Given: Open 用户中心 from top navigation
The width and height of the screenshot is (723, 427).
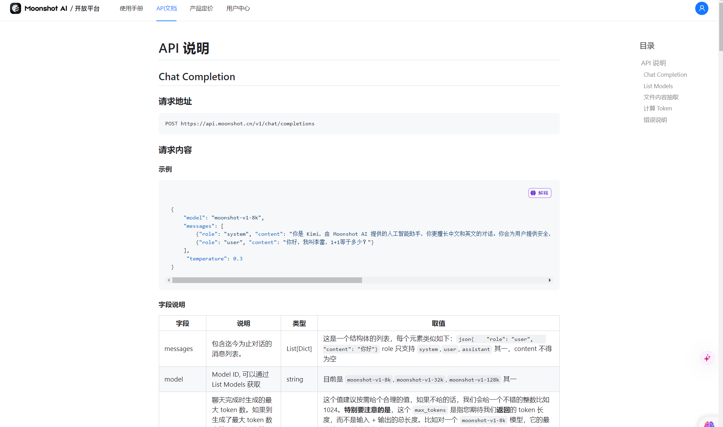Looking at the screenshot, I should click(238, 8).
